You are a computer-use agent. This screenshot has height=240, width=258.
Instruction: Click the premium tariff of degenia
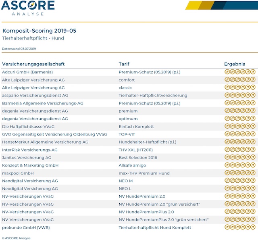128,111
